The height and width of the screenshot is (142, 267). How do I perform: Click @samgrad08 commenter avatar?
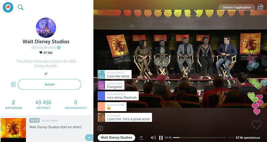coord(101,85)
